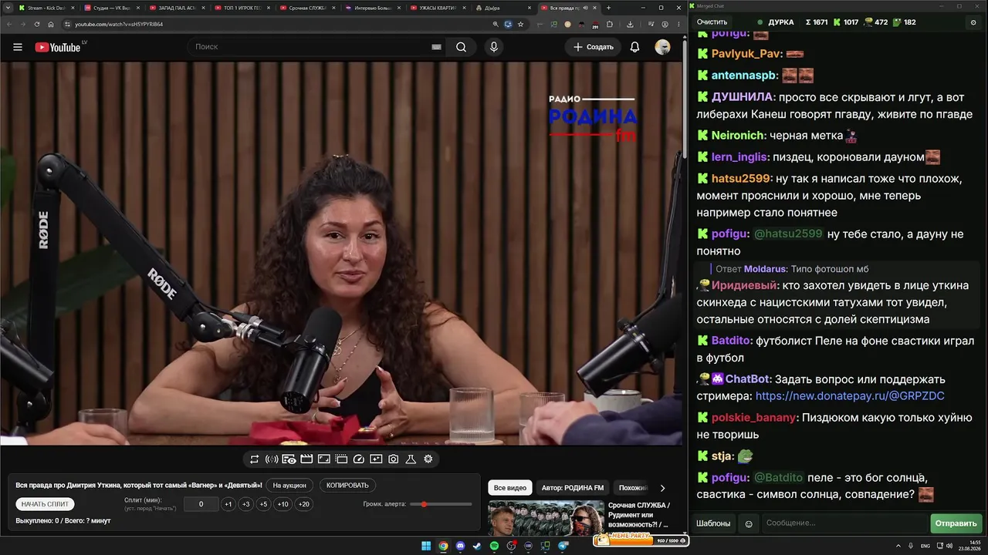Click the speedometer icon in the player toolbar

pyautogui.click(x=358, y=459)
